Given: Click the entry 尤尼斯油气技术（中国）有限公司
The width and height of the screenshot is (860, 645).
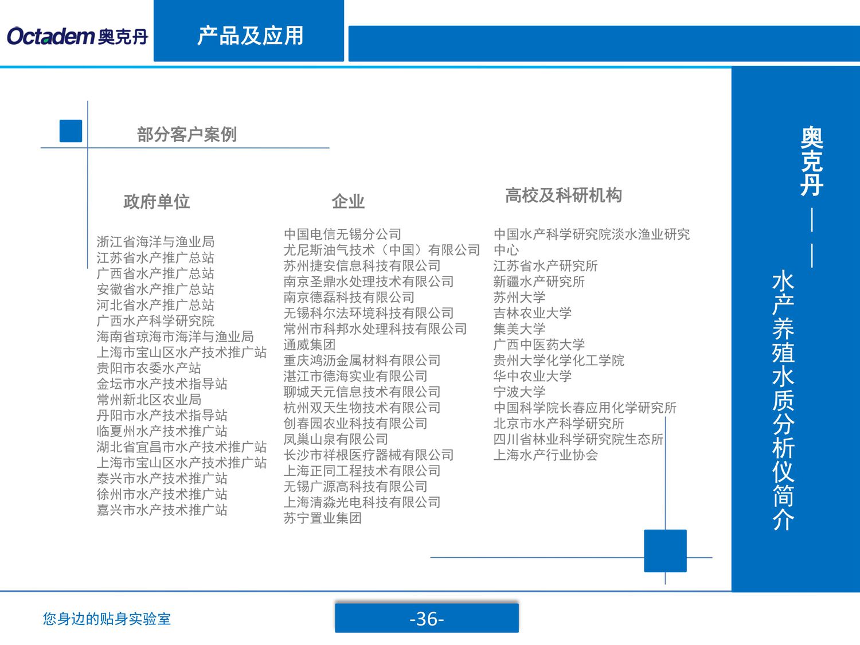Looking at the screenshot, I should click(x=382, y=250).
